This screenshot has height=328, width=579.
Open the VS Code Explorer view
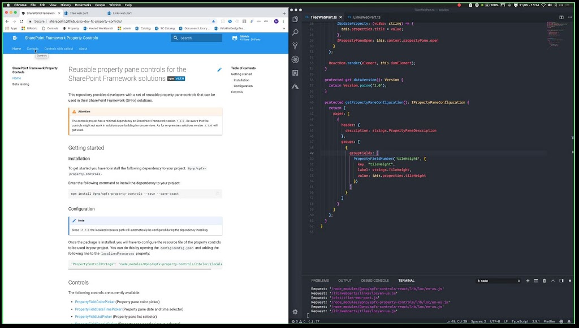pos(295,19)
